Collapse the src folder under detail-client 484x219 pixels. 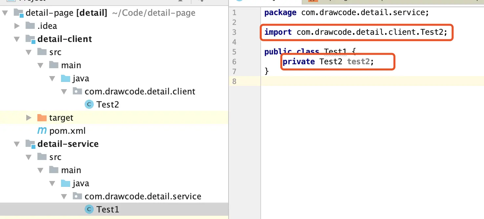(x=29, y=52)
